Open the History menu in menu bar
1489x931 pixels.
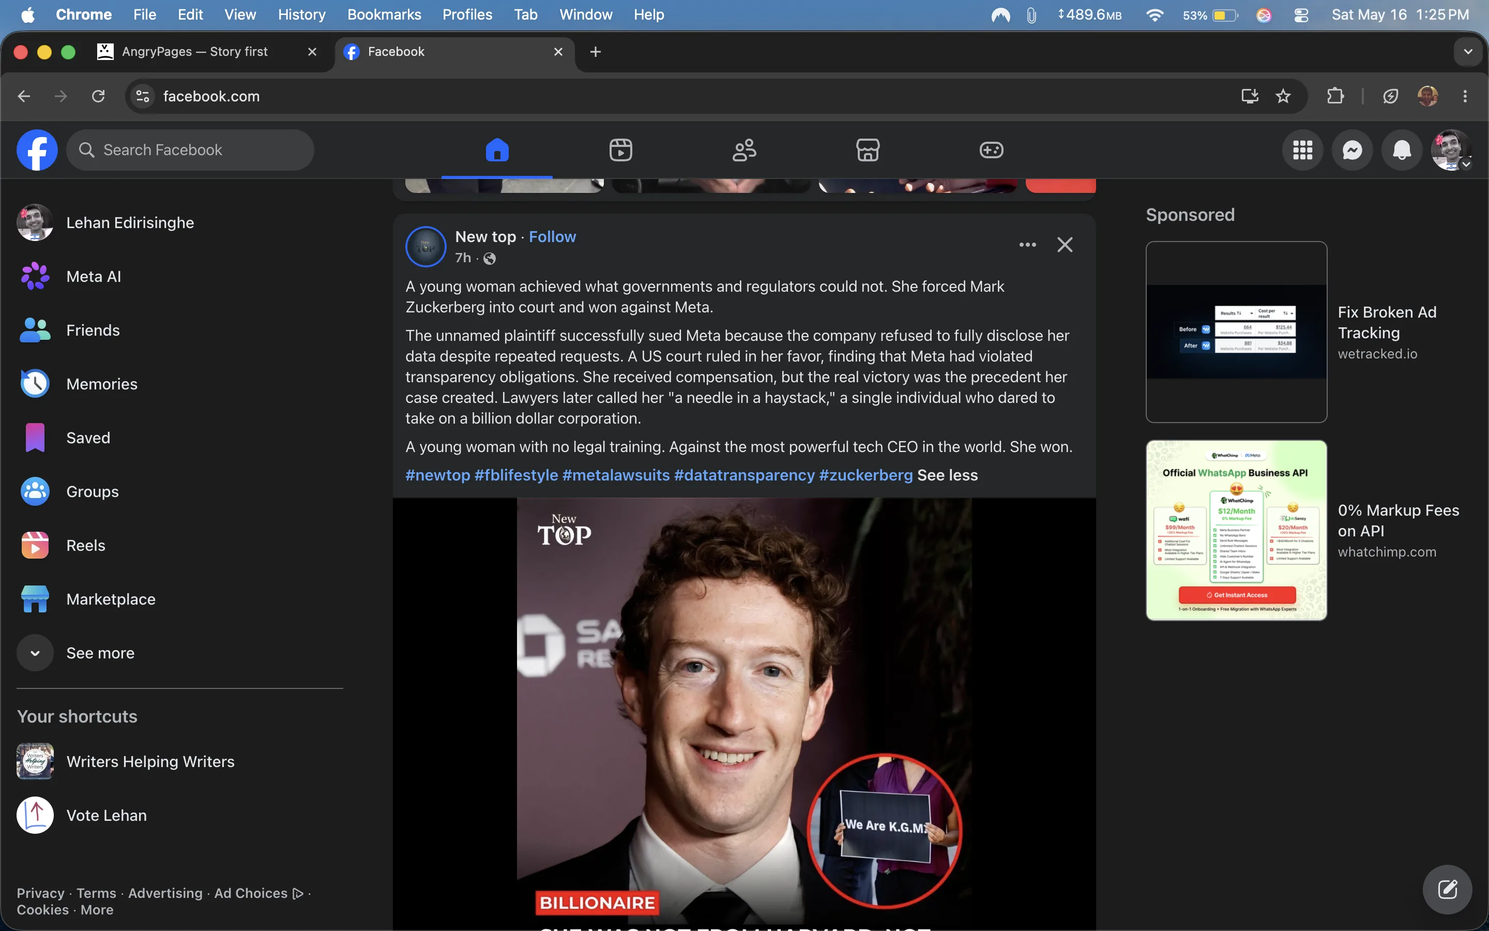tap(301, 15)
